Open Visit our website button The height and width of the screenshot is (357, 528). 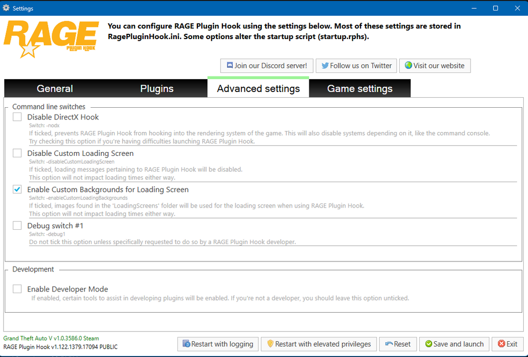[x=435, y=65]
